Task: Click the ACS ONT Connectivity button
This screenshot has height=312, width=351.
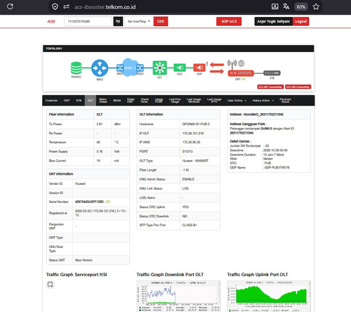Action: [x=270, y=87]
